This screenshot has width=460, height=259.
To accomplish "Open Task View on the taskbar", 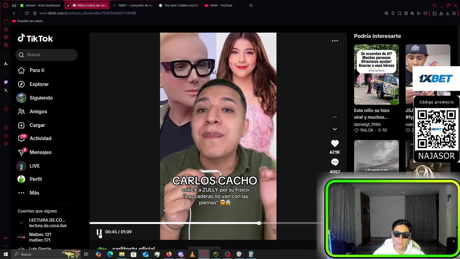I will pos(86,254).
